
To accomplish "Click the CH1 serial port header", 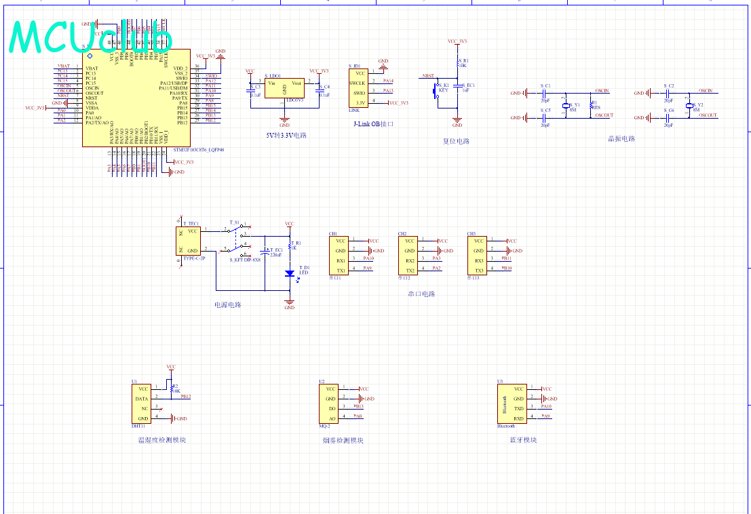I will [339, 256].
